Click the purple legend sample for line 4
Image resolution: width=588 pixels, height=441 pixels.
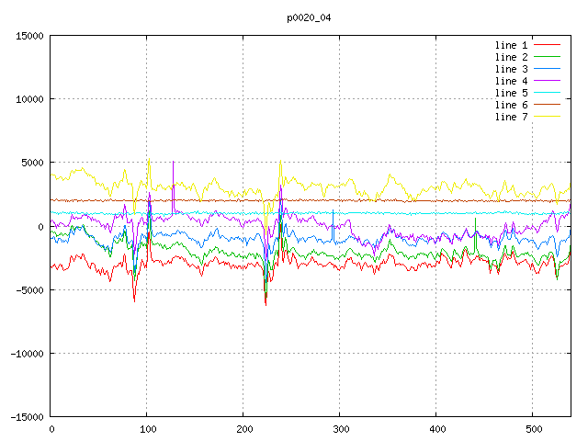[548, 80]
